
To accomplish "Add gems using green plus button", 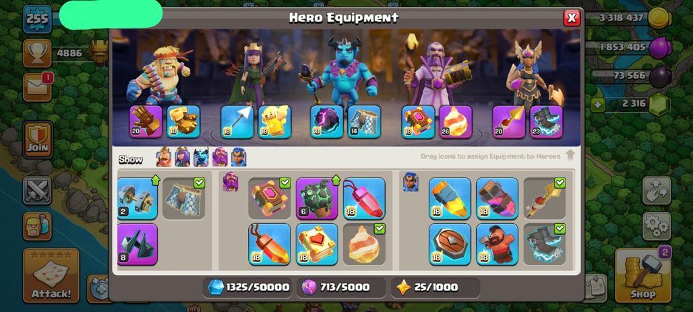I will point(597,105).
